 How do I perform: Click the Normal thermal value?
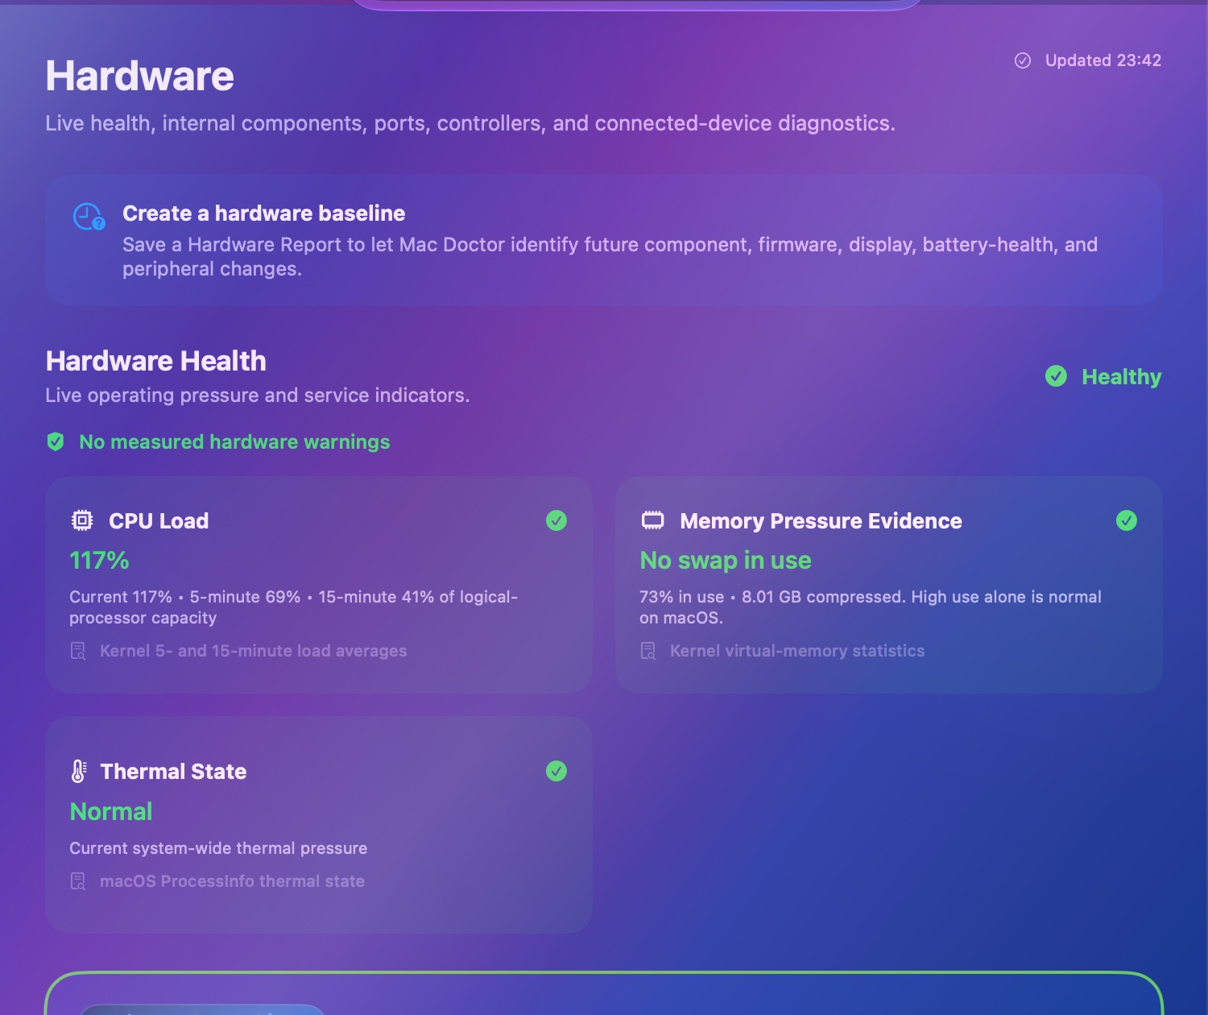(x=111, y=811)
